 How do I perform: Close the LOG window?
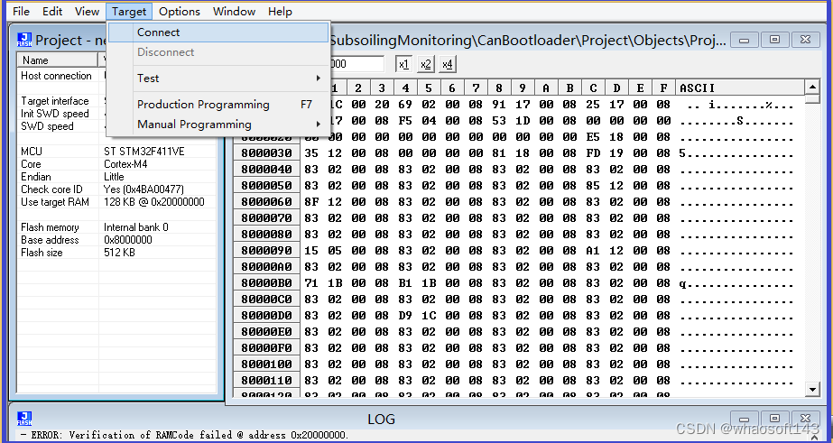(805, 419)
